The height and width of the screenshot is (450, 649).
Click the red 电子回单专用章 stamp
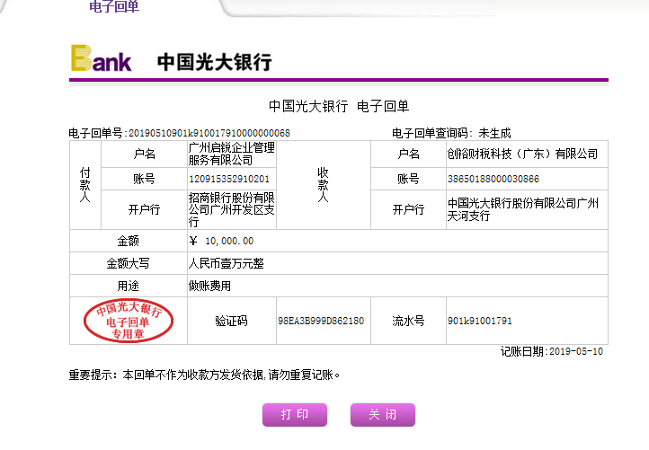pyautogui.click(x=129, y=321)
